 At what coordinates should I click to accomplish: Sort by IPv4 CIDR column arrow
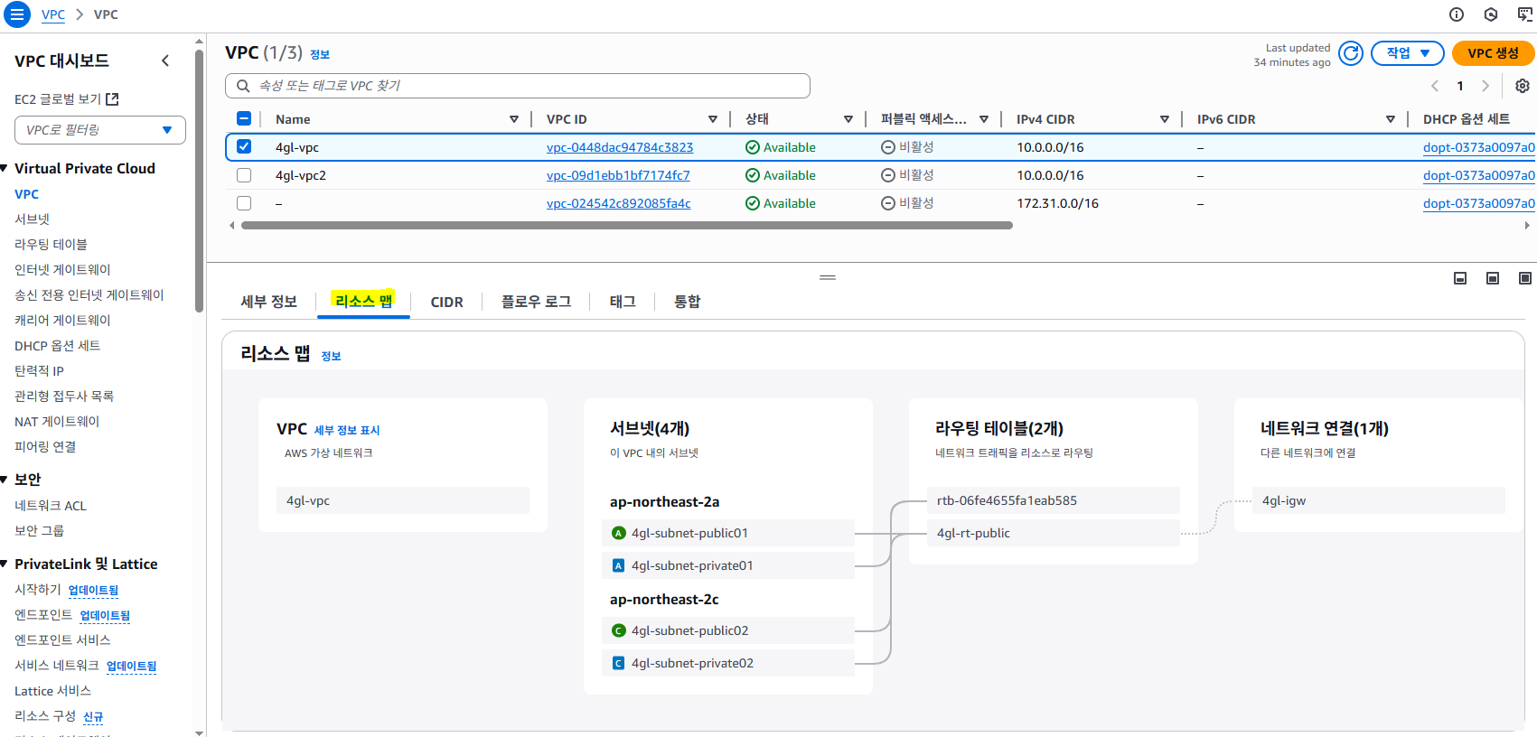pos(1165,119)
